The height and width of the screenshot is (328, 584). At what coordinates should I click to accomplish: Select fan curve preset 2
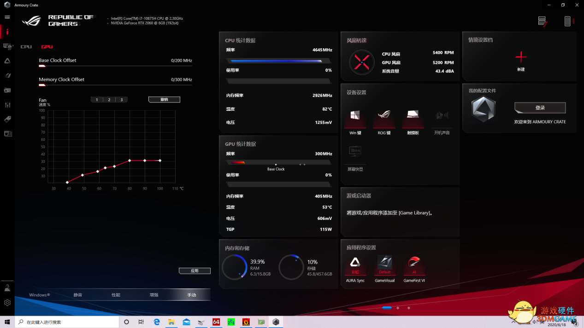[109, 100]
